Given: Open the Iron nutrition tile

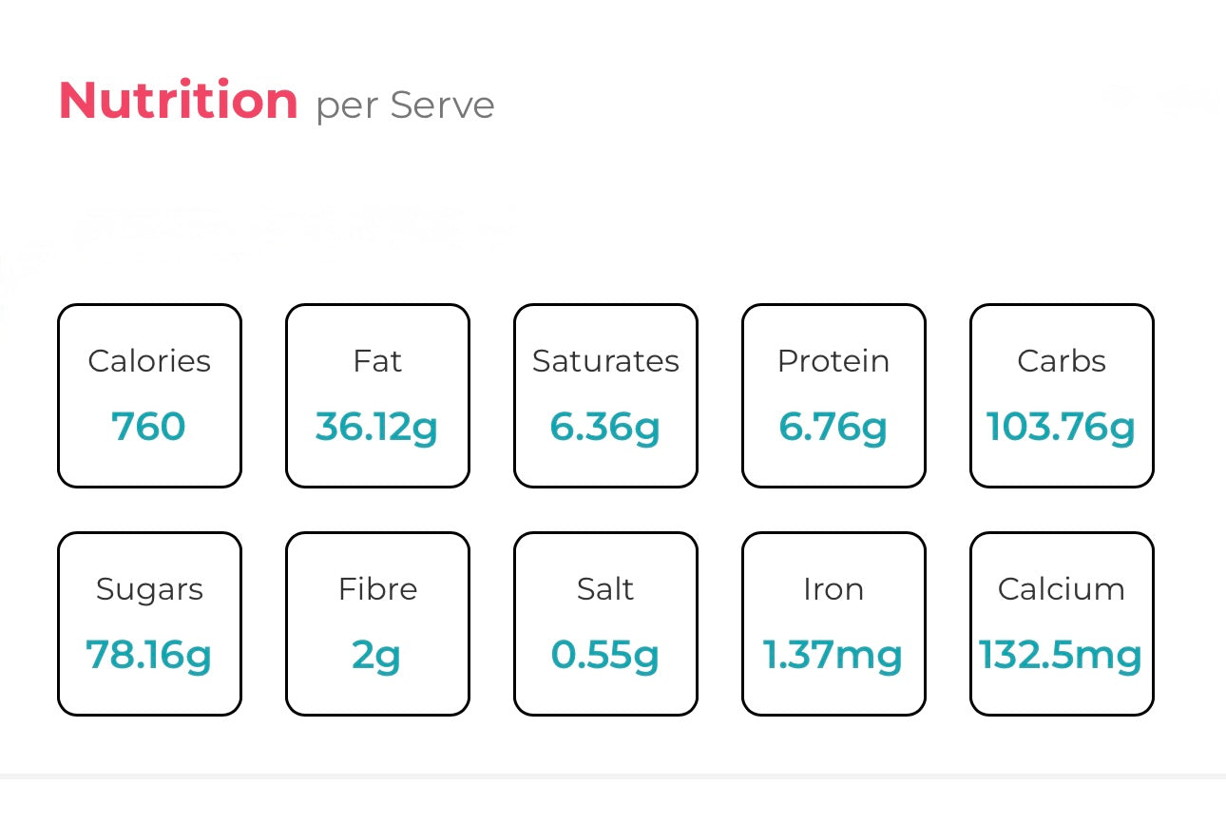Looking at the screenshot, I should coord(833,623).
